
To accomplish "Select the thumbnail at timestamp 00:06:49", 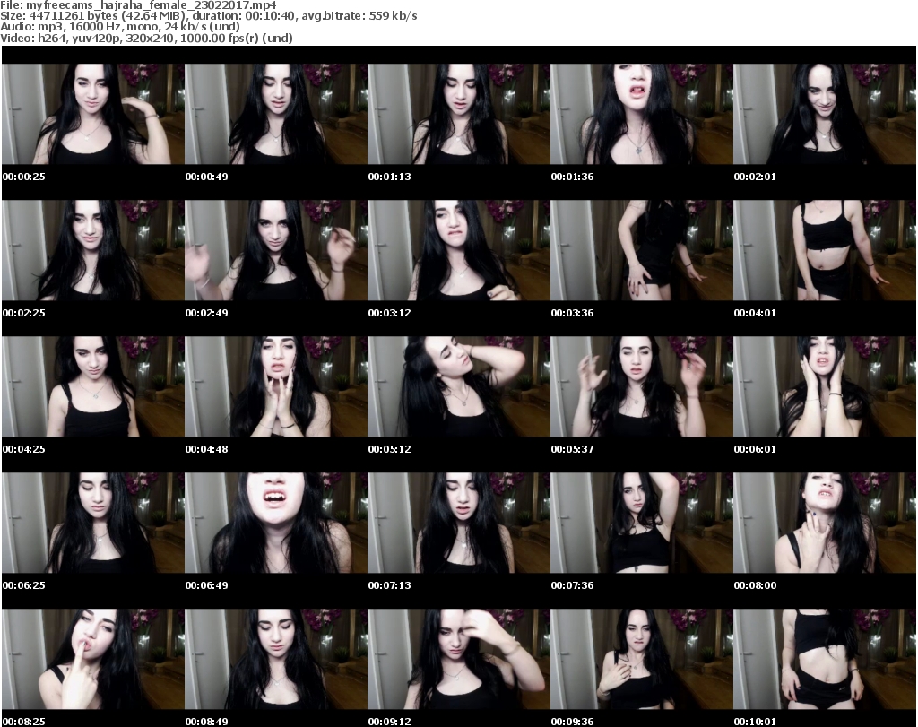I will point(276,523).
